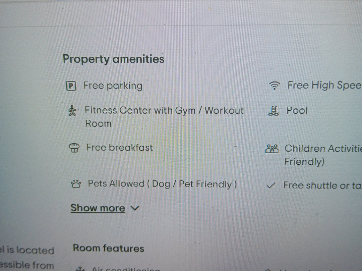The height and width of the screenshot is (271, 362).
Task: Click the Free High Speed internet label
Action: point(324,86)
